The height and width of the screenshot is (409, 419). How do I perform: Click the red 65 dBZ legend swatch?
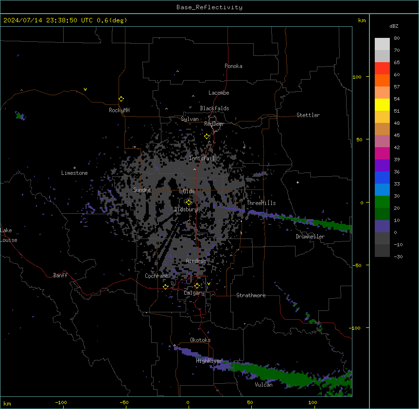point(382,68)
